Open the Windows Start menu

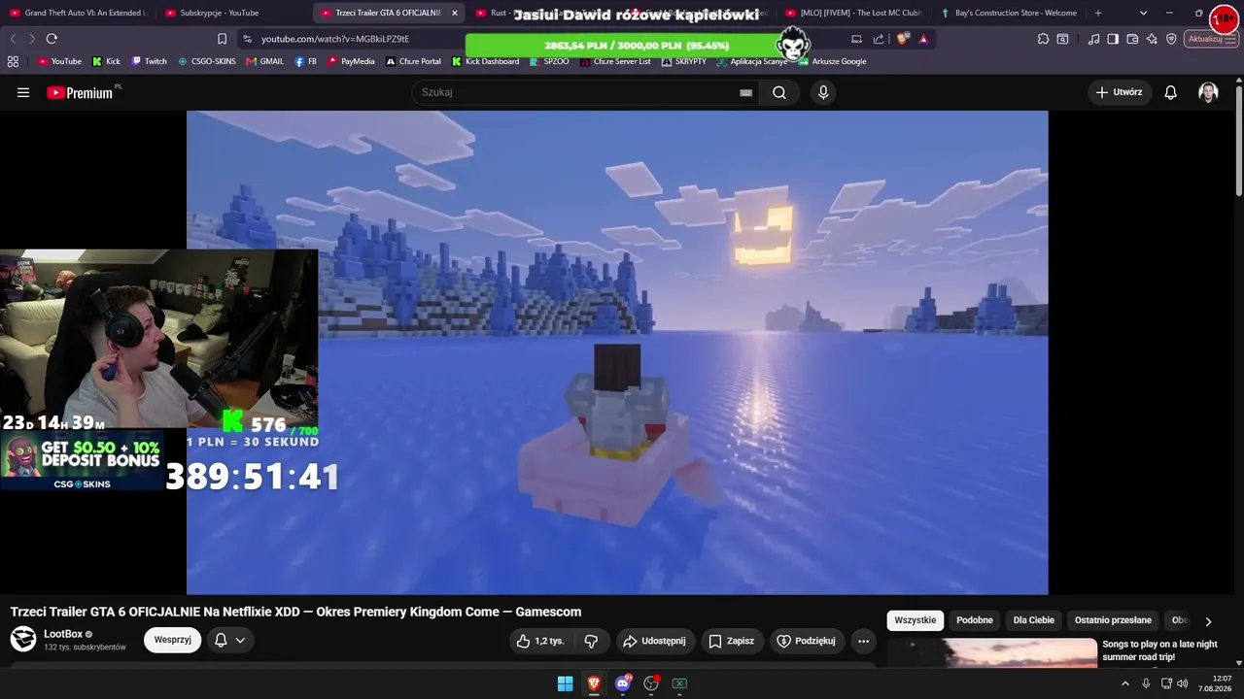click(x=565, y=683)
